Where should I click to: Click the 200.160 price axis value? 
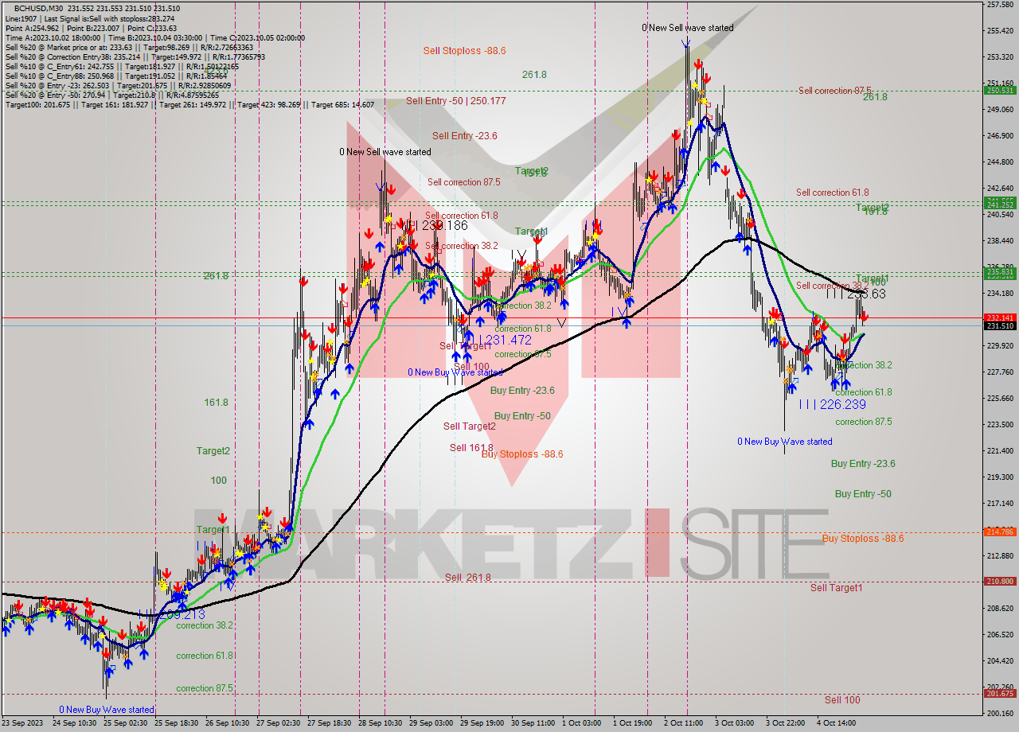[x=1000, y=714]
